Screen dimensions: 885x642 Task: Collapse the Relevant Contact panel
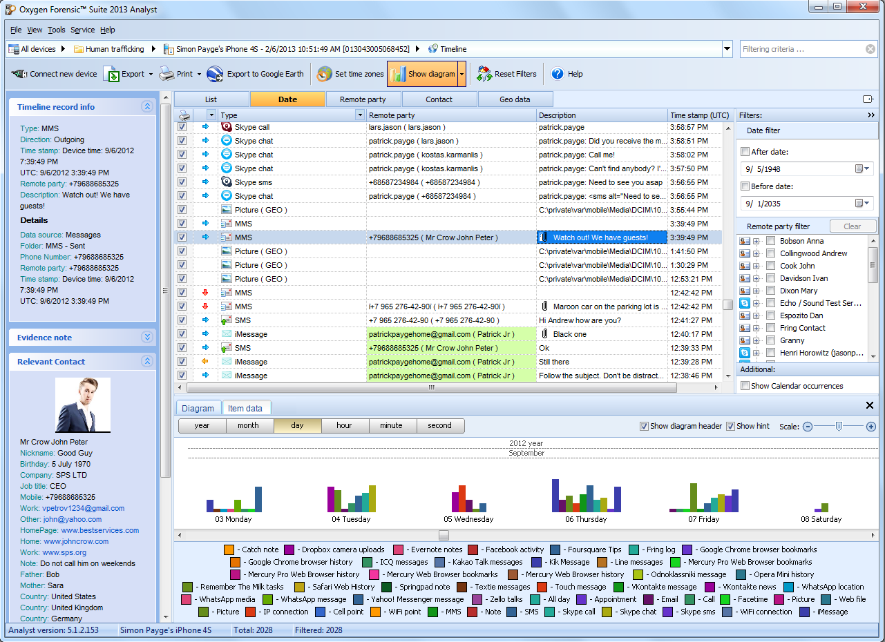click(146, 361)
